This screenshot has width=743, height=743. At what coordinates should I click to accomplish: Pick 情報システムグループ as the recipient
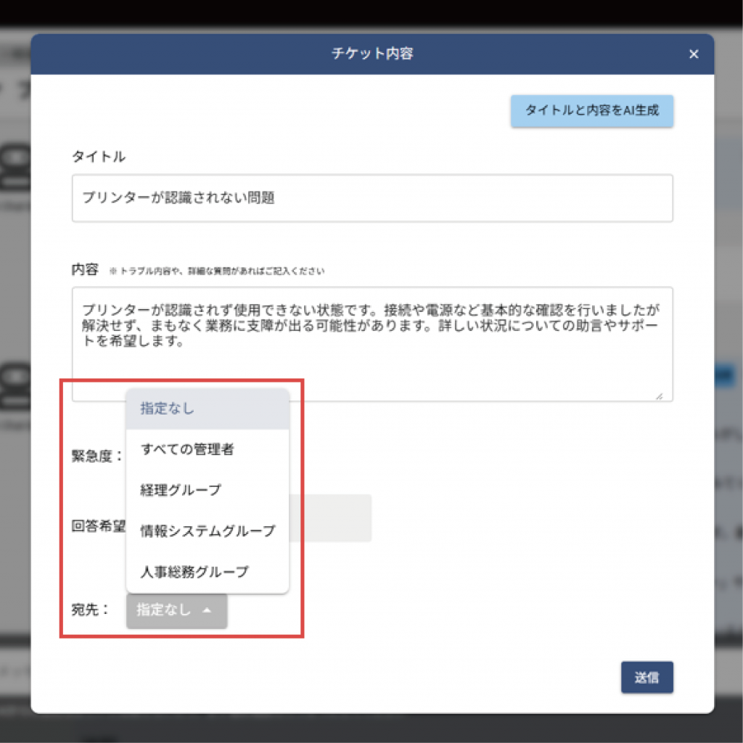pos(208,531)
